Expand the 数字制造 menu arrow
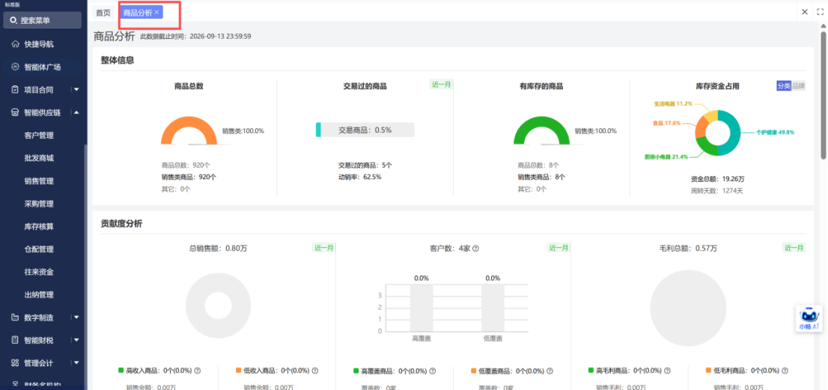Screen dimensions: 828x390 (x=76, y=317)
